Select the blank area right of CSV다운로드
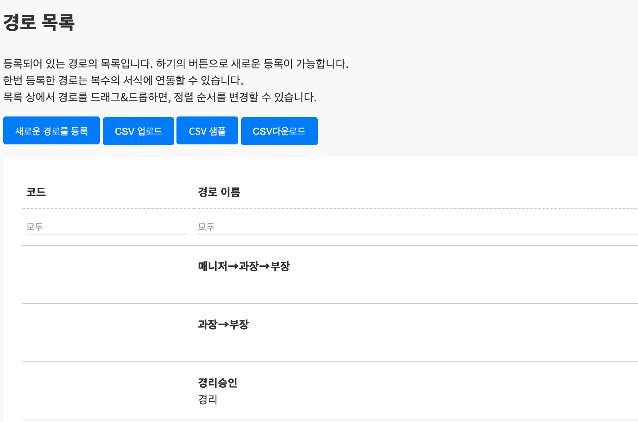 point(459,131)
